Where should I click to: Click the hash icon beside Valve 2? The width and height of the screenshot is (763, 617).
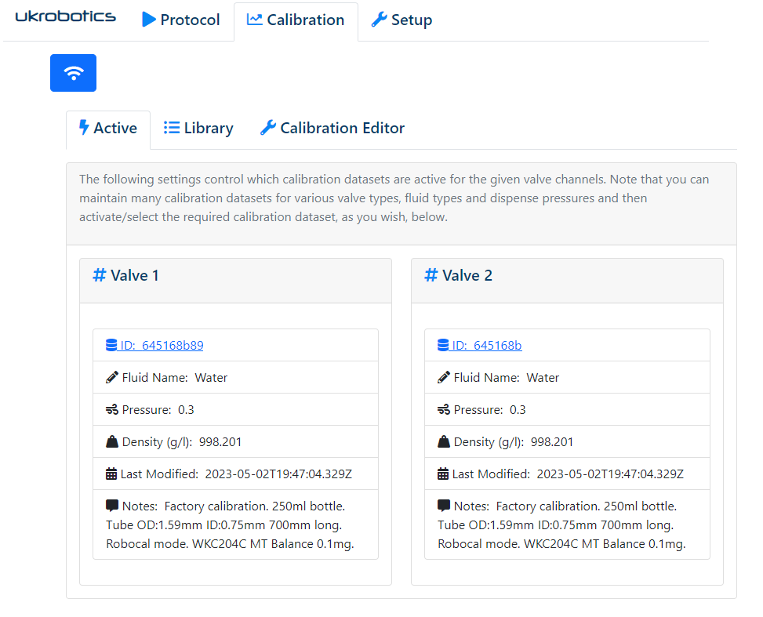point(431,275)
